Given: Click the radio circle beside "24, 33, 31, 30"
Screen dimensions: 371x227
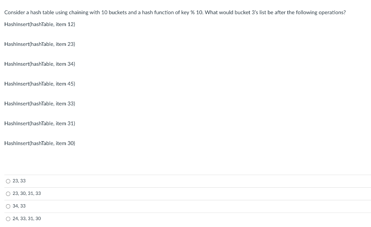Looking at the screenshot, I should (8, 219).
